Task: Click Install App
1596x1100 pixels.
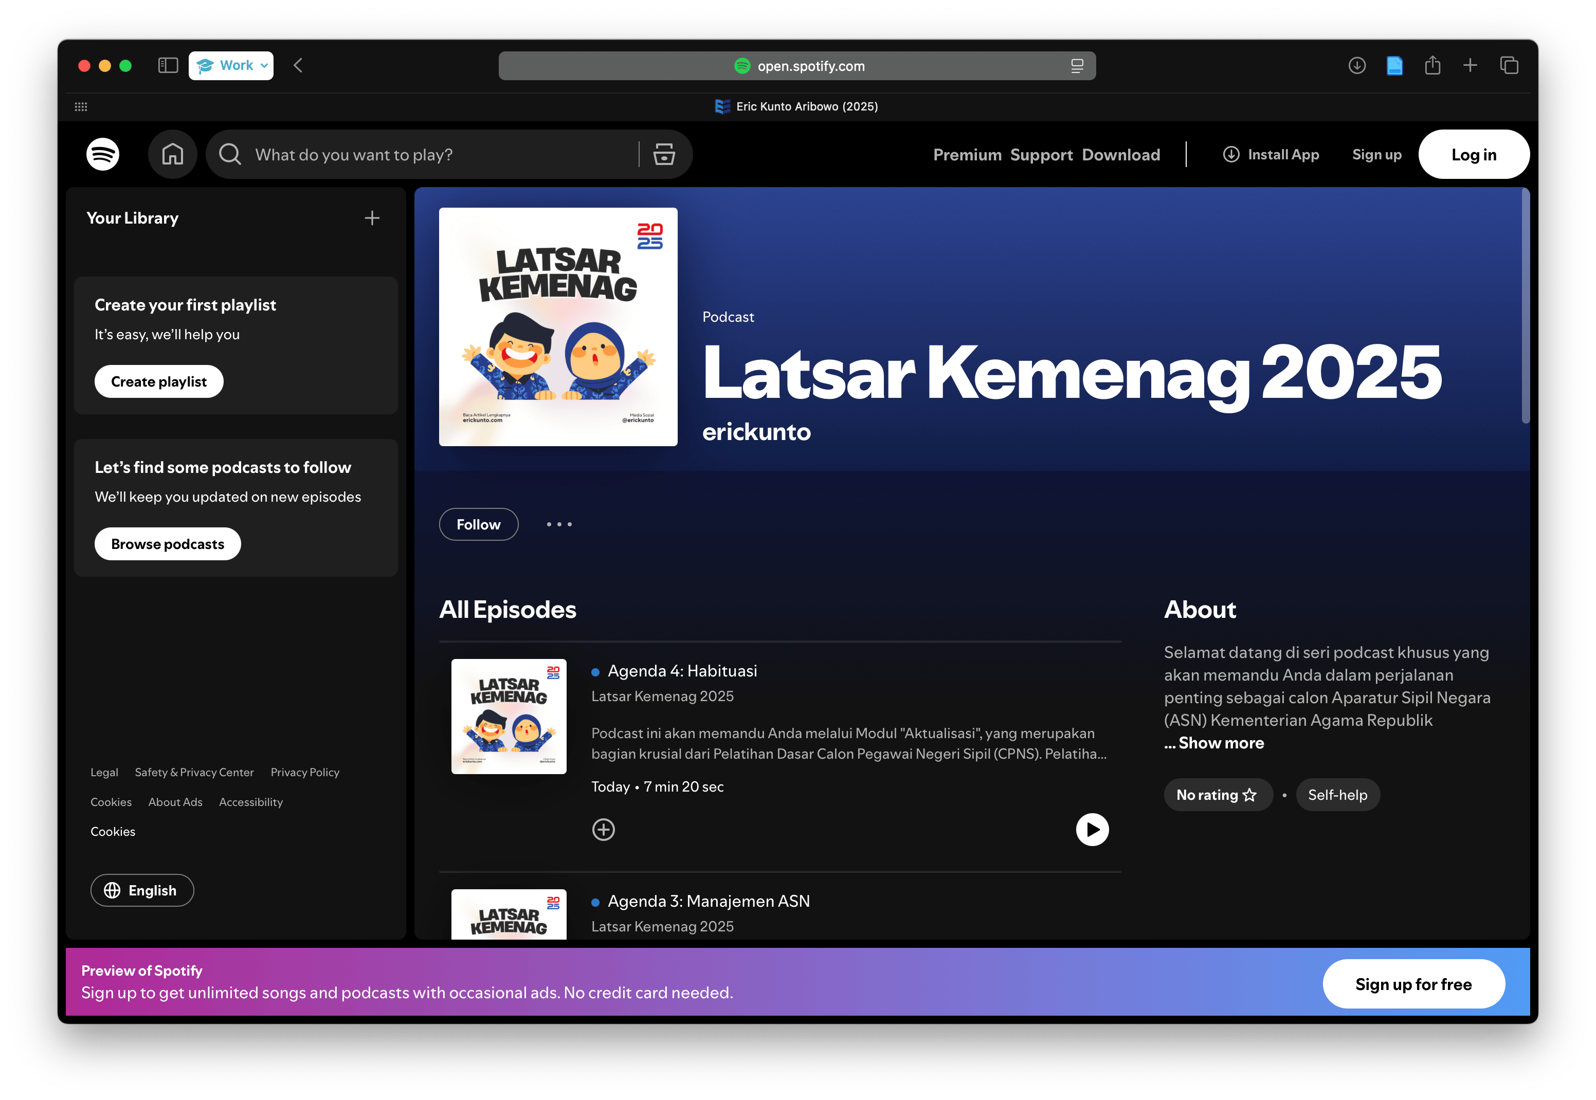Action: pyautogui.click(x=1270, y=154)
